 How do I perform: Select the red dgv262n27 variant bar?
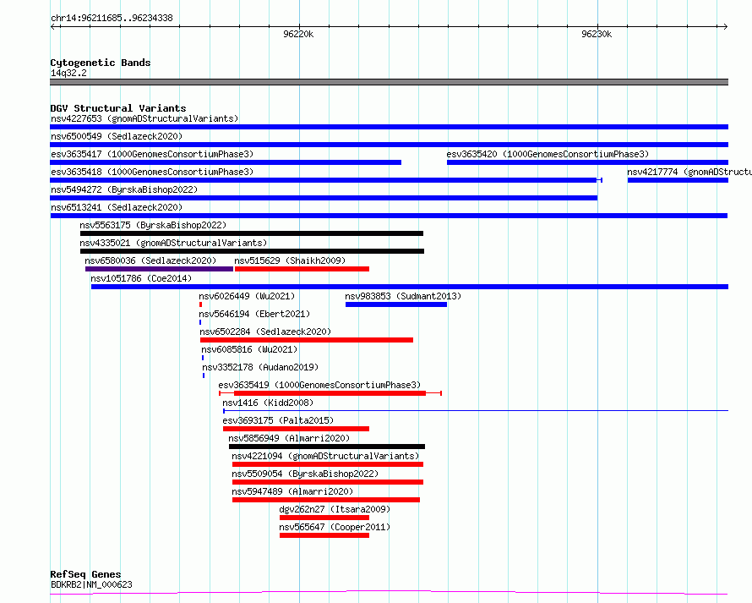(324, 518)
